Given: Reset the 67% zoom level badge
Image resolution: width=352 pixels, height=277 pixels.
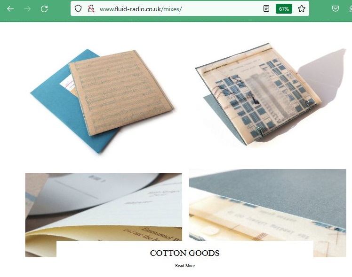Looking at the screenshot, I should point(284,9).
